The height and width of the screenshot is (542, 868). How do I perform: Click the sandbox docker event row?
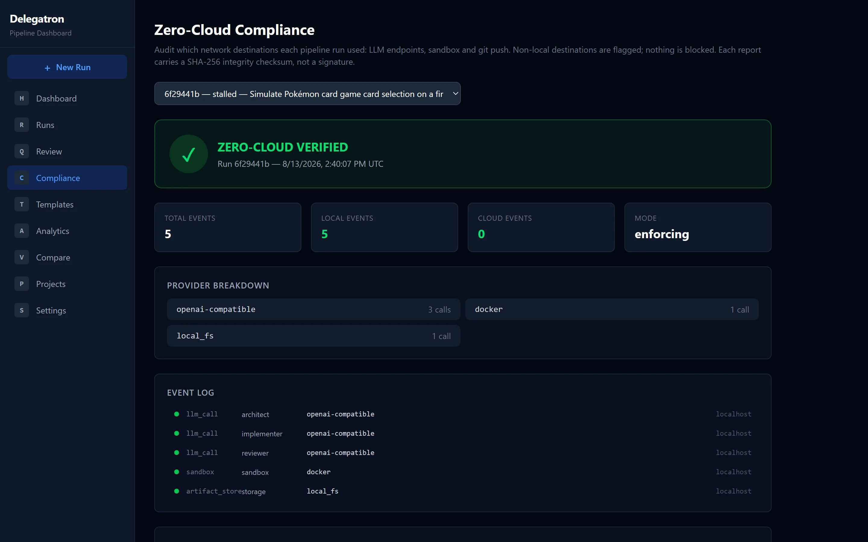pyautogui.click(x=463, y=472)
